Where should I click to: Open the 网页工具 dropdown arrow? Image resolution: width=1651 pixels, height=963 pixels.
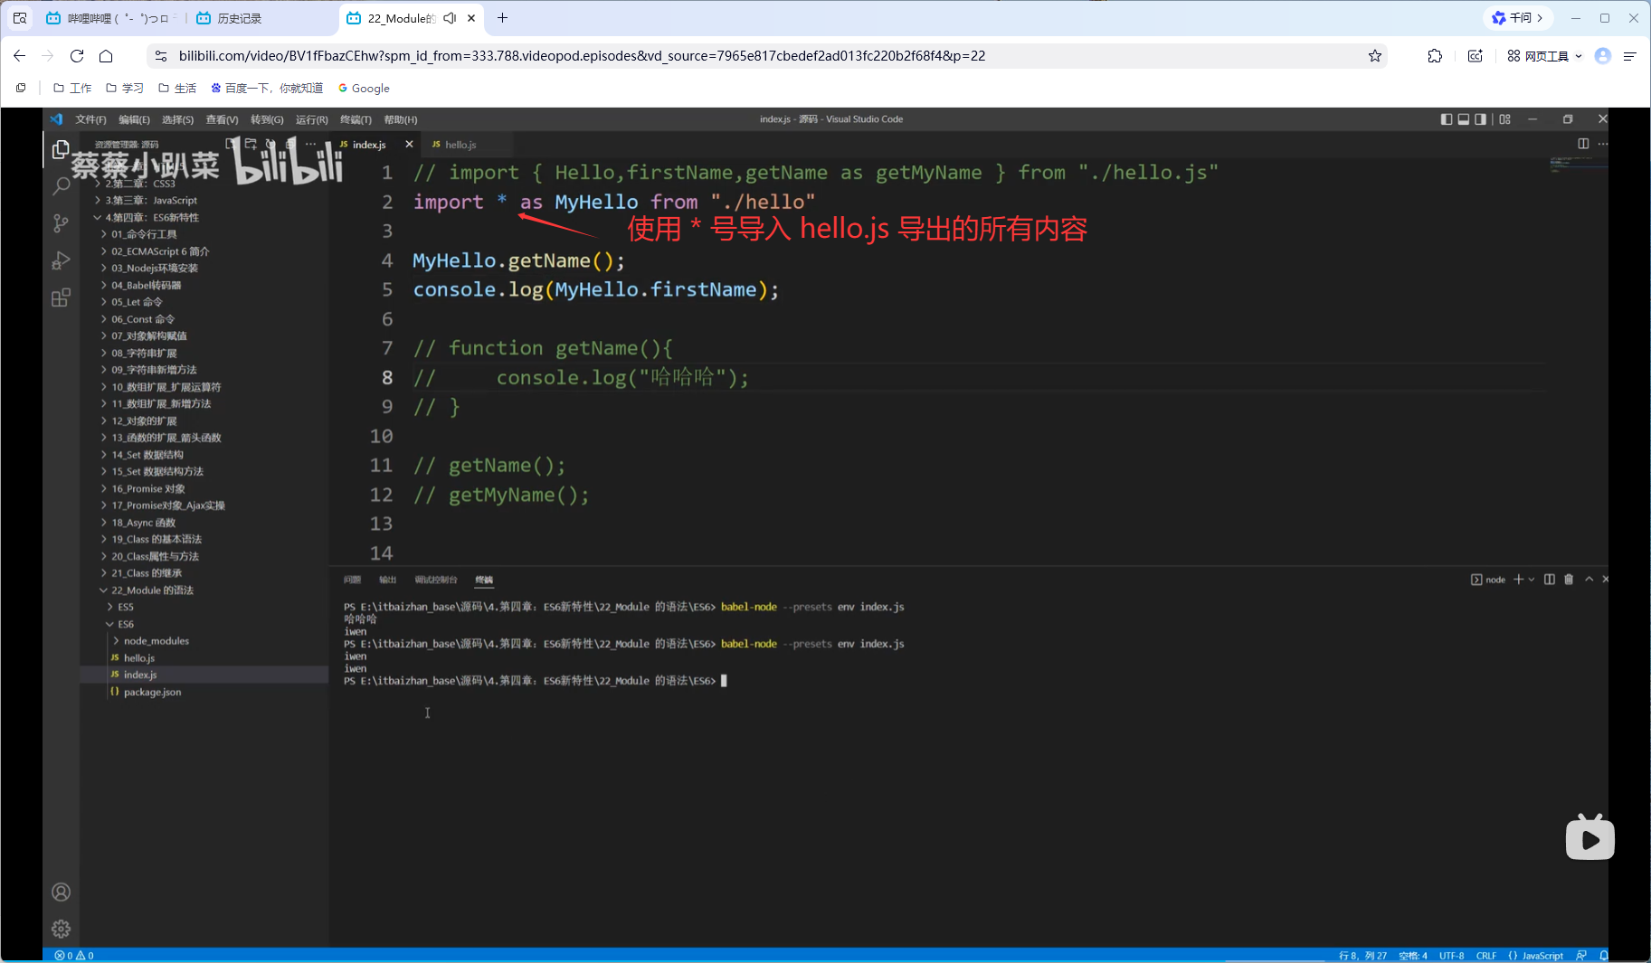click(1579, 56)
